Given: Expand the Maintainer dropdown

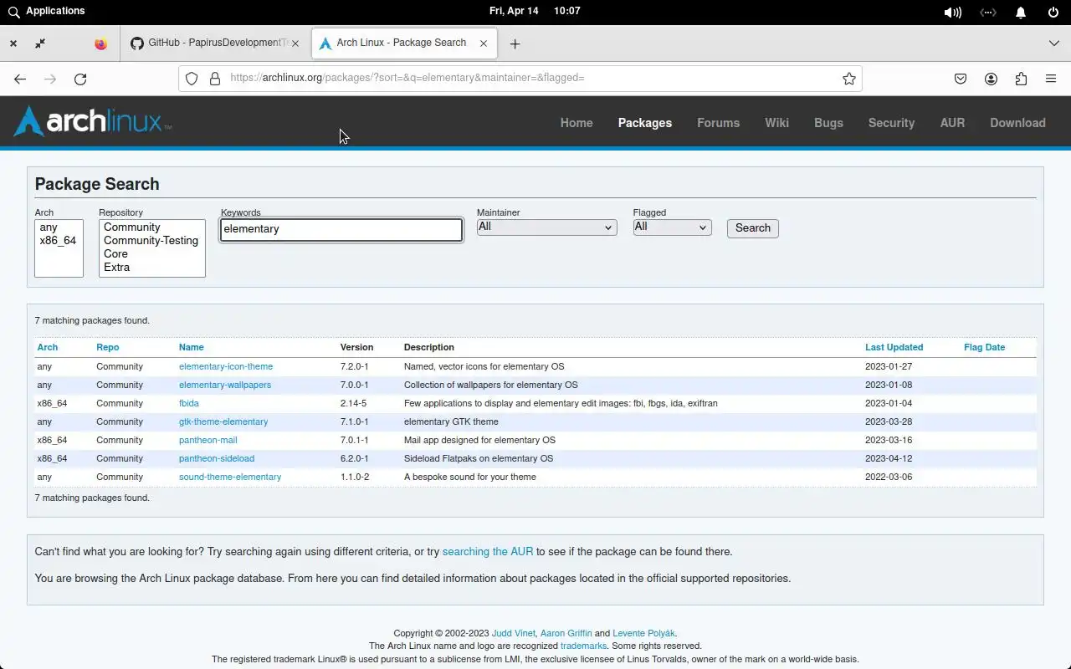Looking at the screenshot, I should coord(546,227).
